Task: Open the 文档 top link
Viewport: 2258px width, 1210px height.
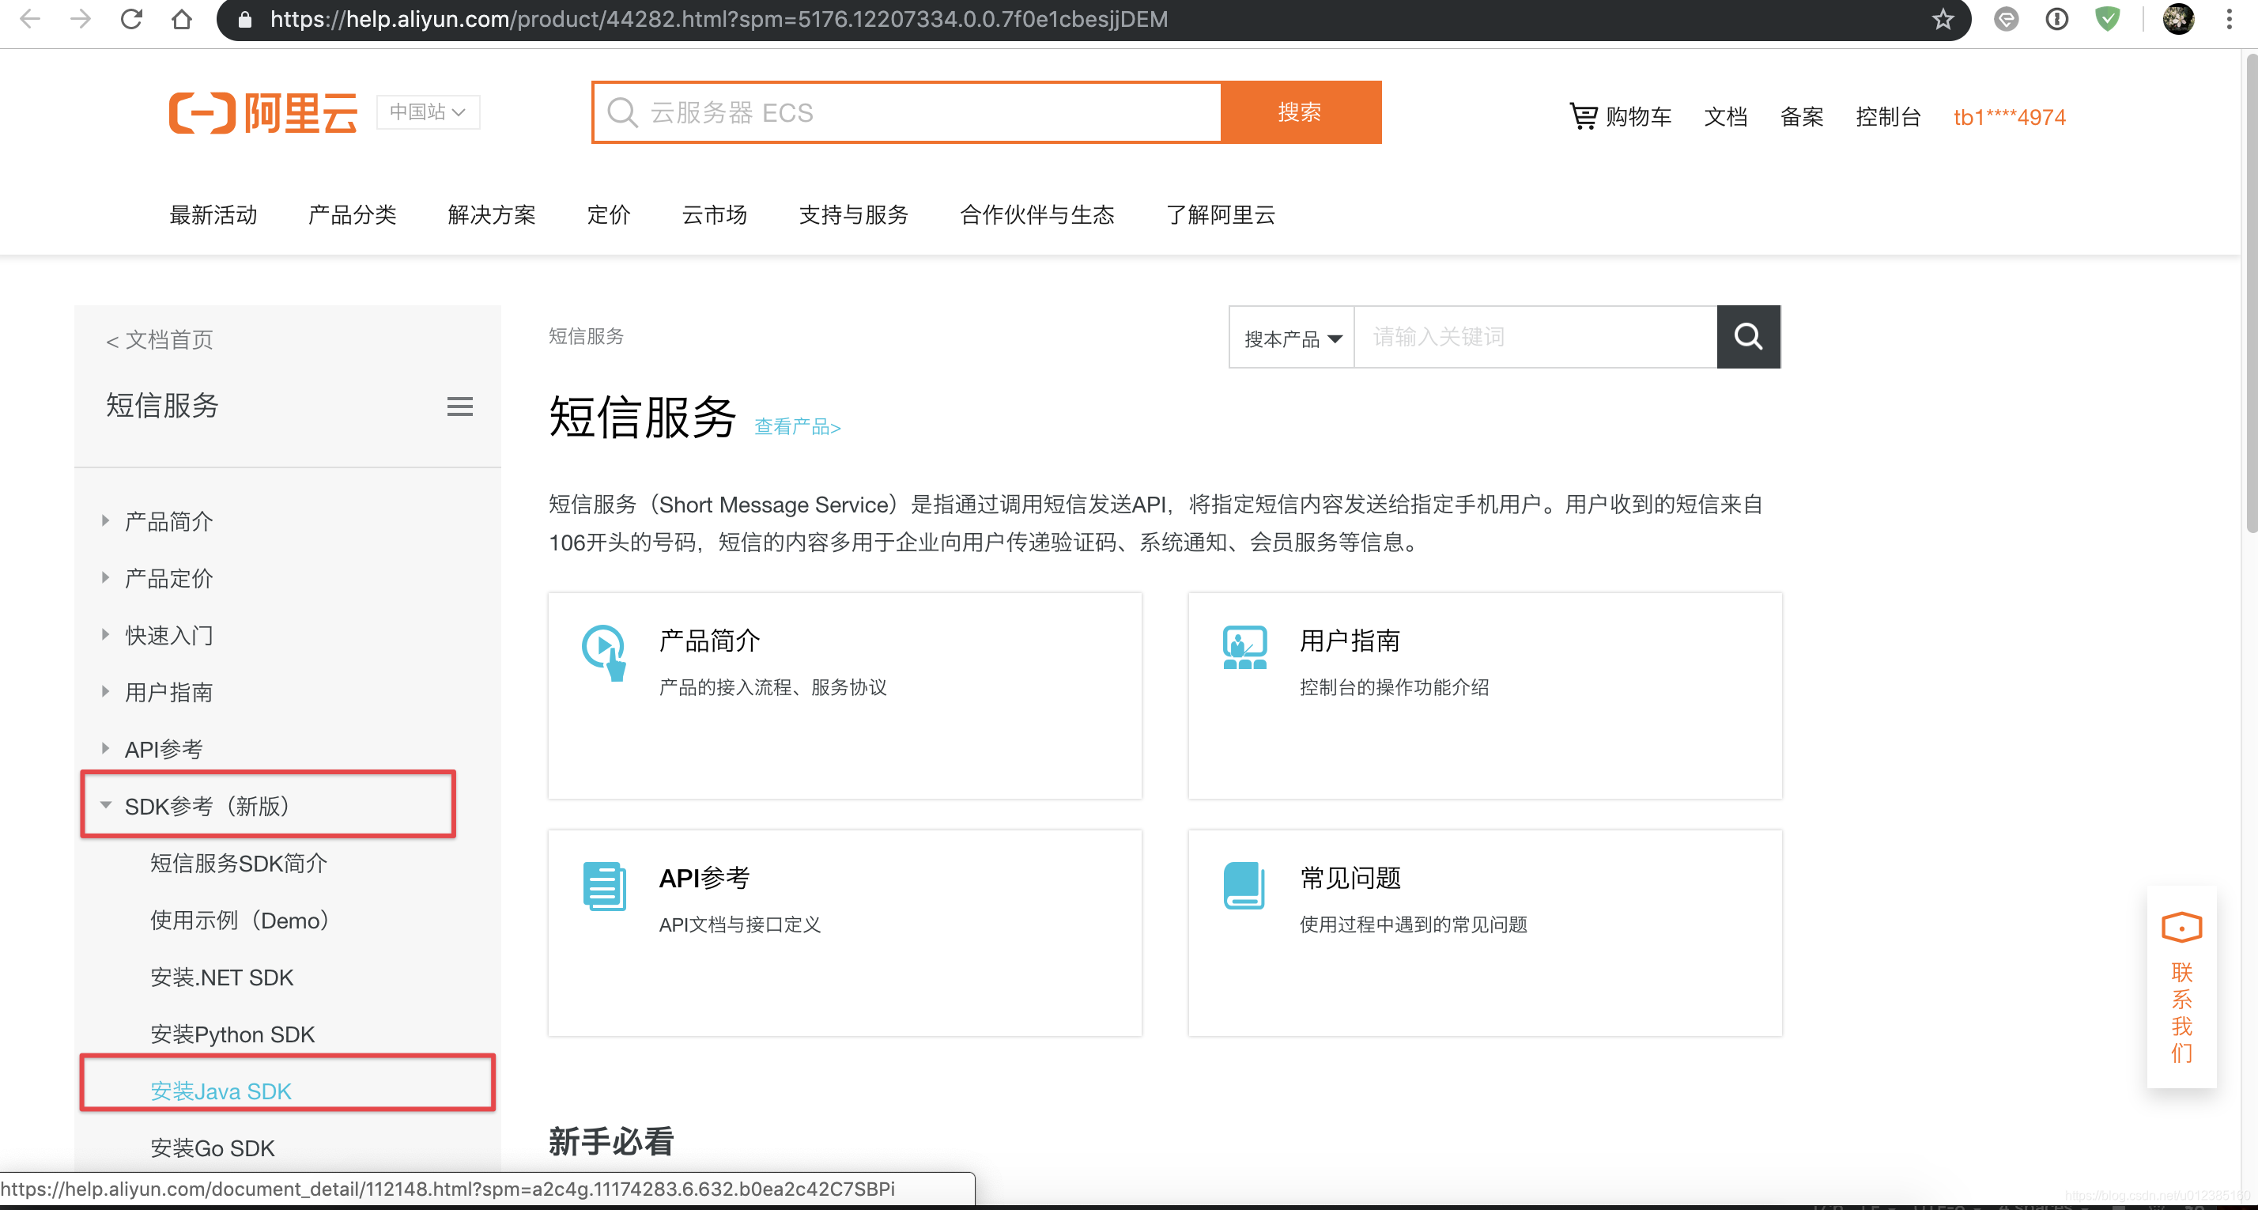Action: pos(1725,116)
